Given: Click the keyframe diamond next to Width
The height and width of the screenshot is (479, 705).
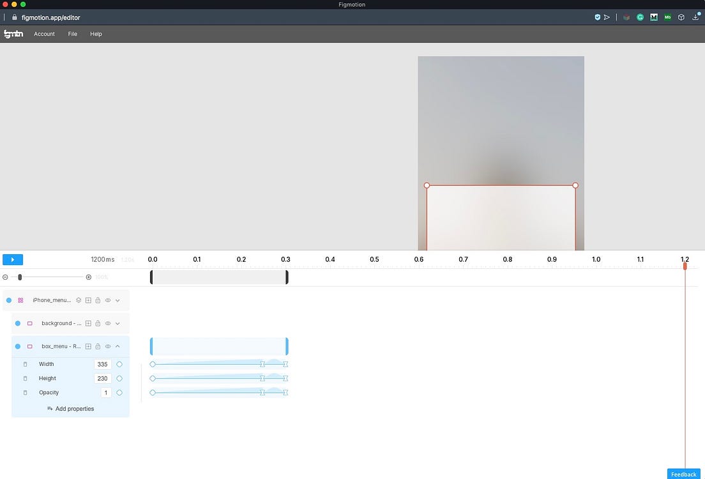Looking at the screenshot, I should (x=119, y=364).
